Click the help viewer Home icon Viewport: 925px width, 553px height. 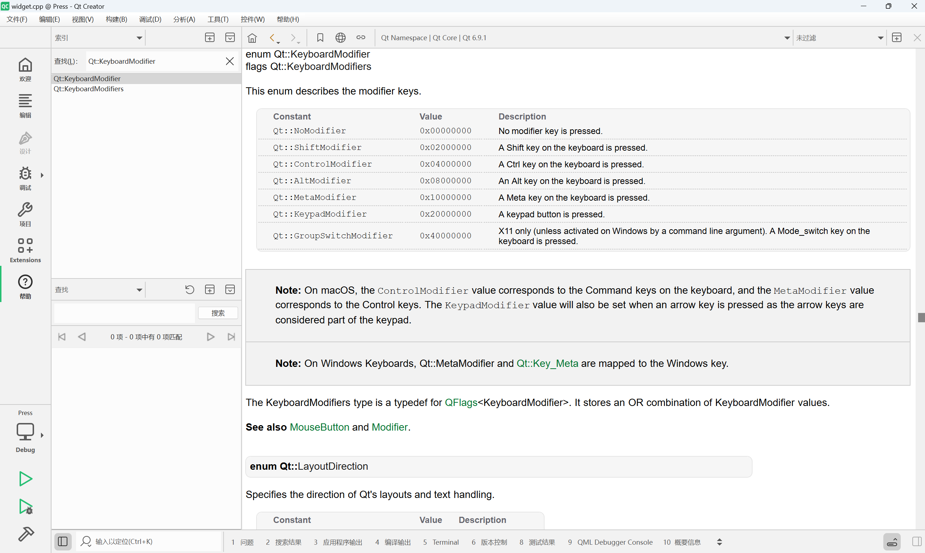pos(253,38)
